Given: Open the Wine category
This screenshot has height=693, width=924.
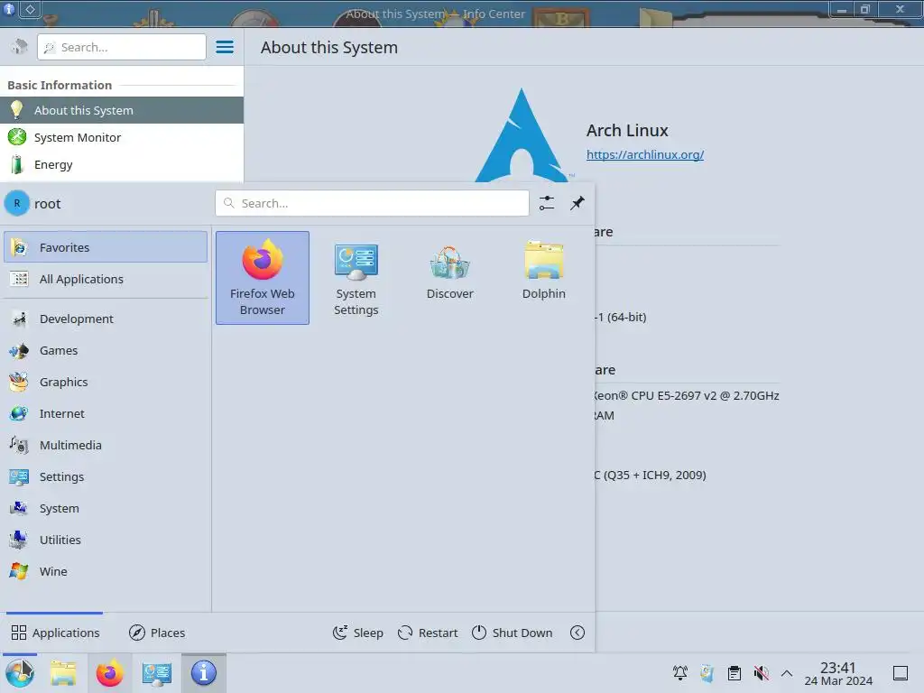Looking at the screenshot, I should [x=106, y=571].
